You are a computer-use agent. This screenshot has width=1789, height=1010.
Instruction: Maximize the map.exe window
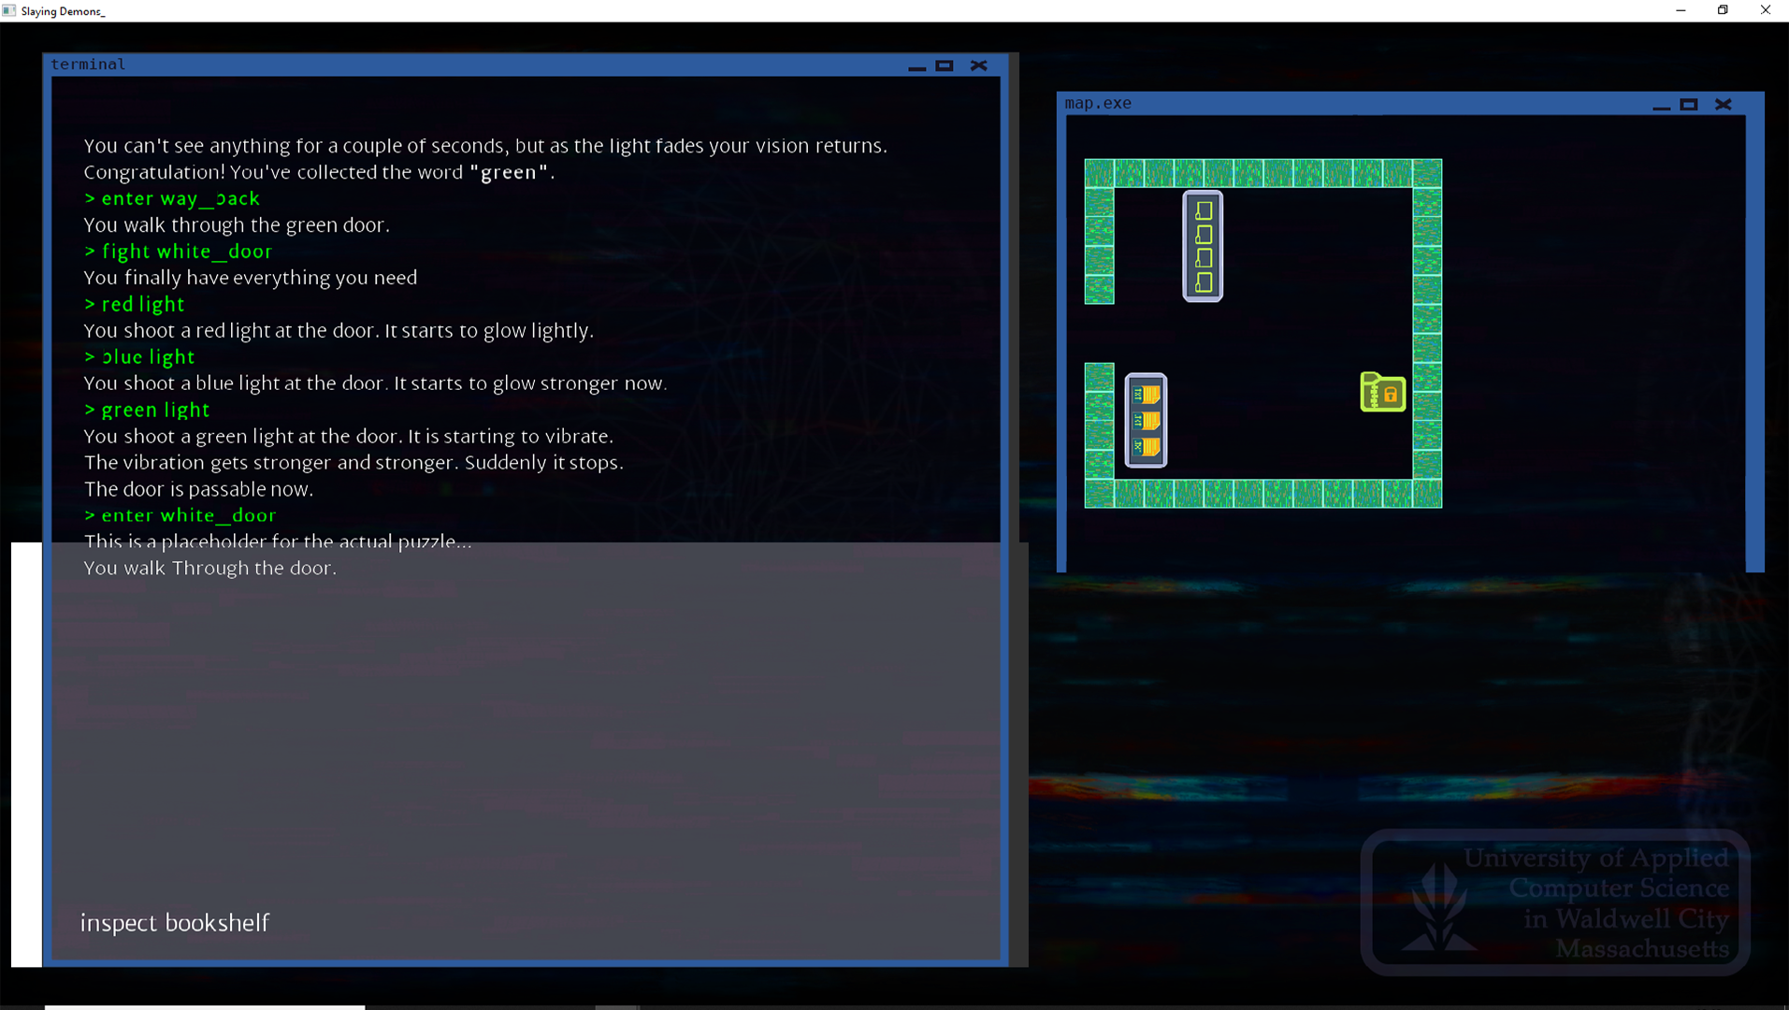(1689, 105)
